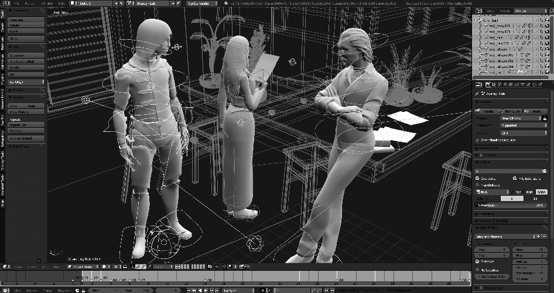Switch to the Tools shelf tab

click(x=2, y=15)
